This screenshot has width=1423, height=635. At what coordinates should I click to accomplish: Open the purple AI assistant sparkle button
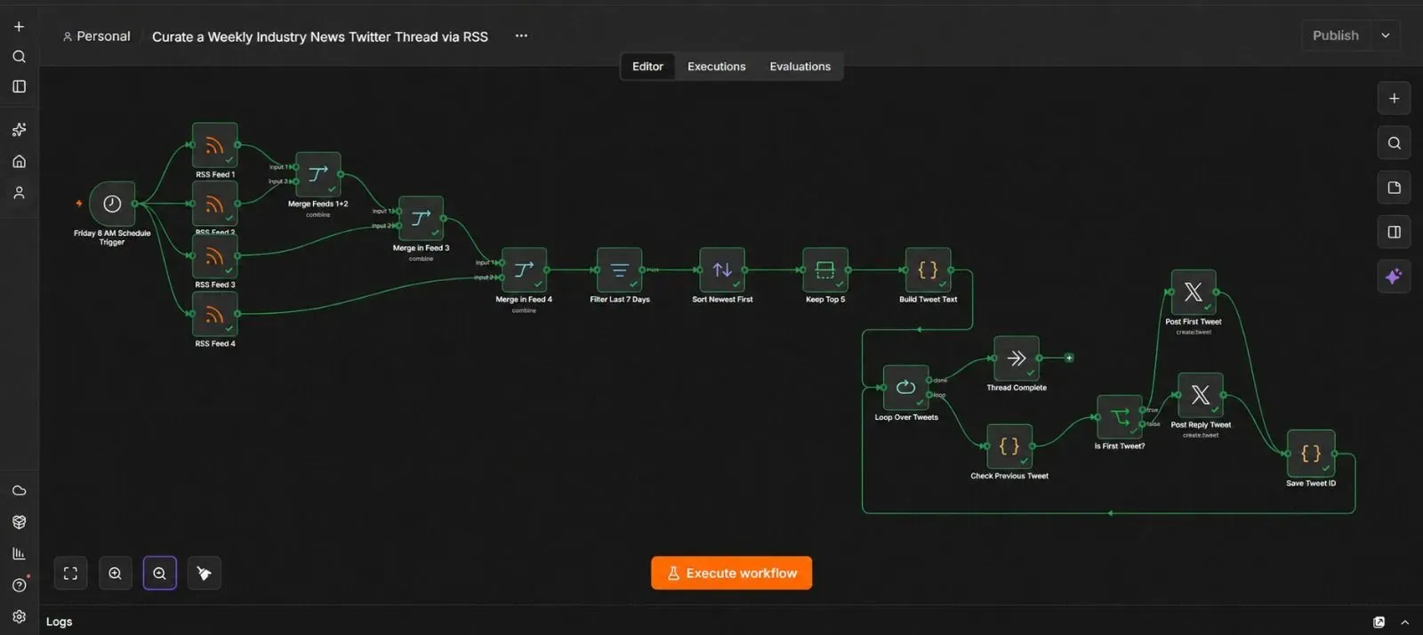tap(1394, 277)
